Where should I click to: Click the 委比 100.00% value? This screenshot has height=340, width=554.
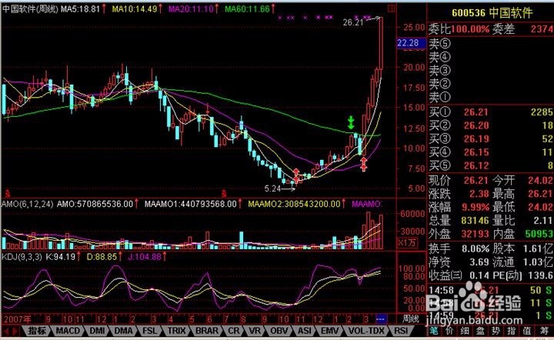coord(470,29)
